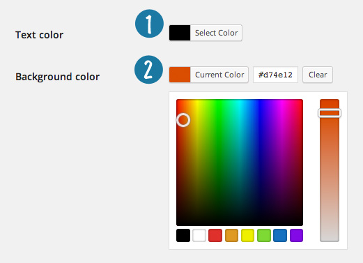Pick the yellow palette swatch
Image resolution: width=363 pixels, height=263 pixels.
point(248,235)
